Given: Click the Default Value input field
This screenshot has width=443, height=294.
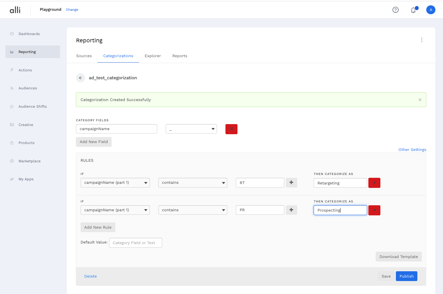Looking at the screenshot, I should pyautogui.click(x=135, y=243).
